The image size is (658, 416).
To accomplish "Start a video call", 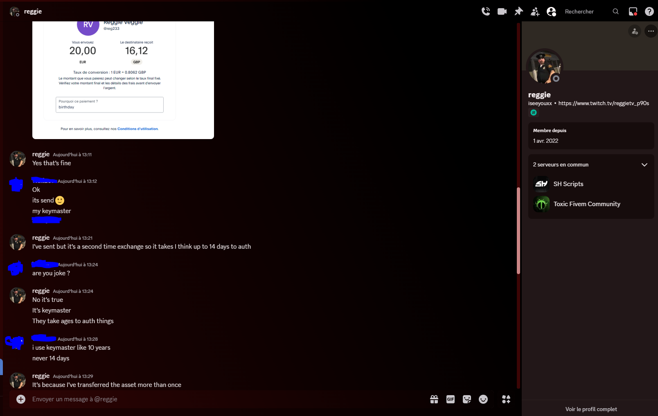I will pyautogui.click(x=502, y=11).
